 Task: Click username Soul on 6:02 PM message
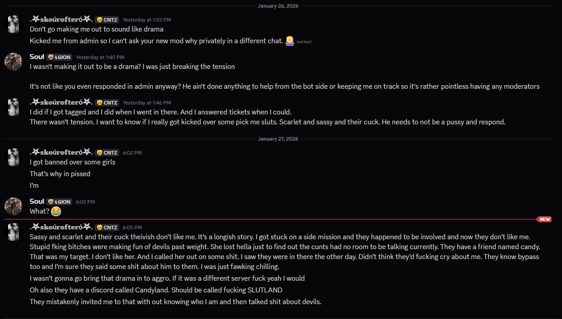[37, 201]
